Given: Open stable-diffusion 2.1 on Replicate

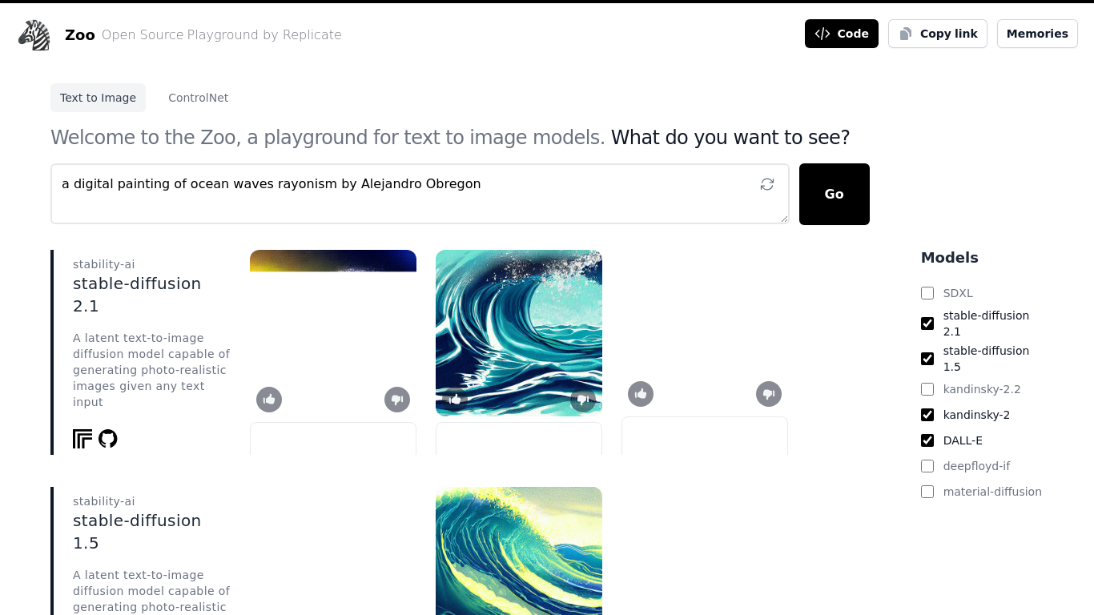Looking at the screenshot, I should tap(82, 439).
